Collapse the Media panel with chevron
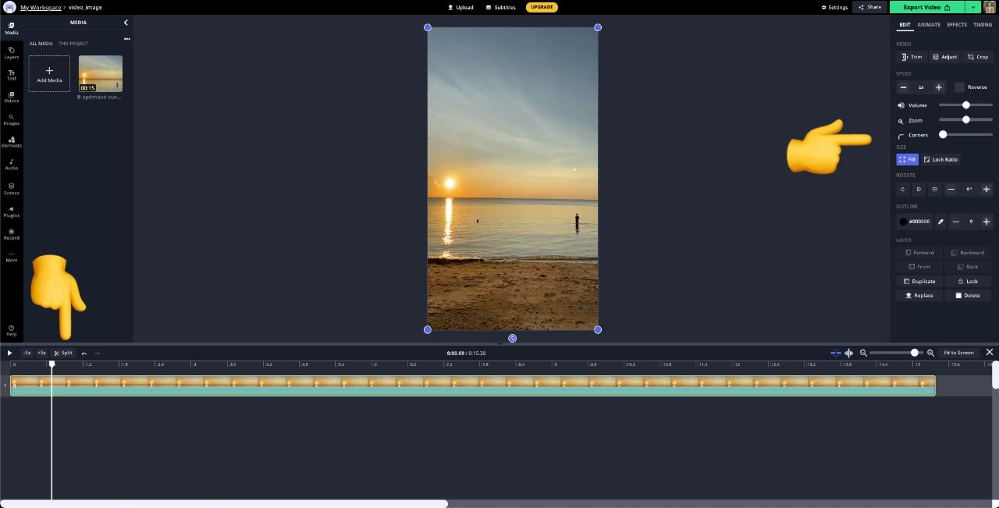This screenshot has width=999, height=508. coord(126,23)
